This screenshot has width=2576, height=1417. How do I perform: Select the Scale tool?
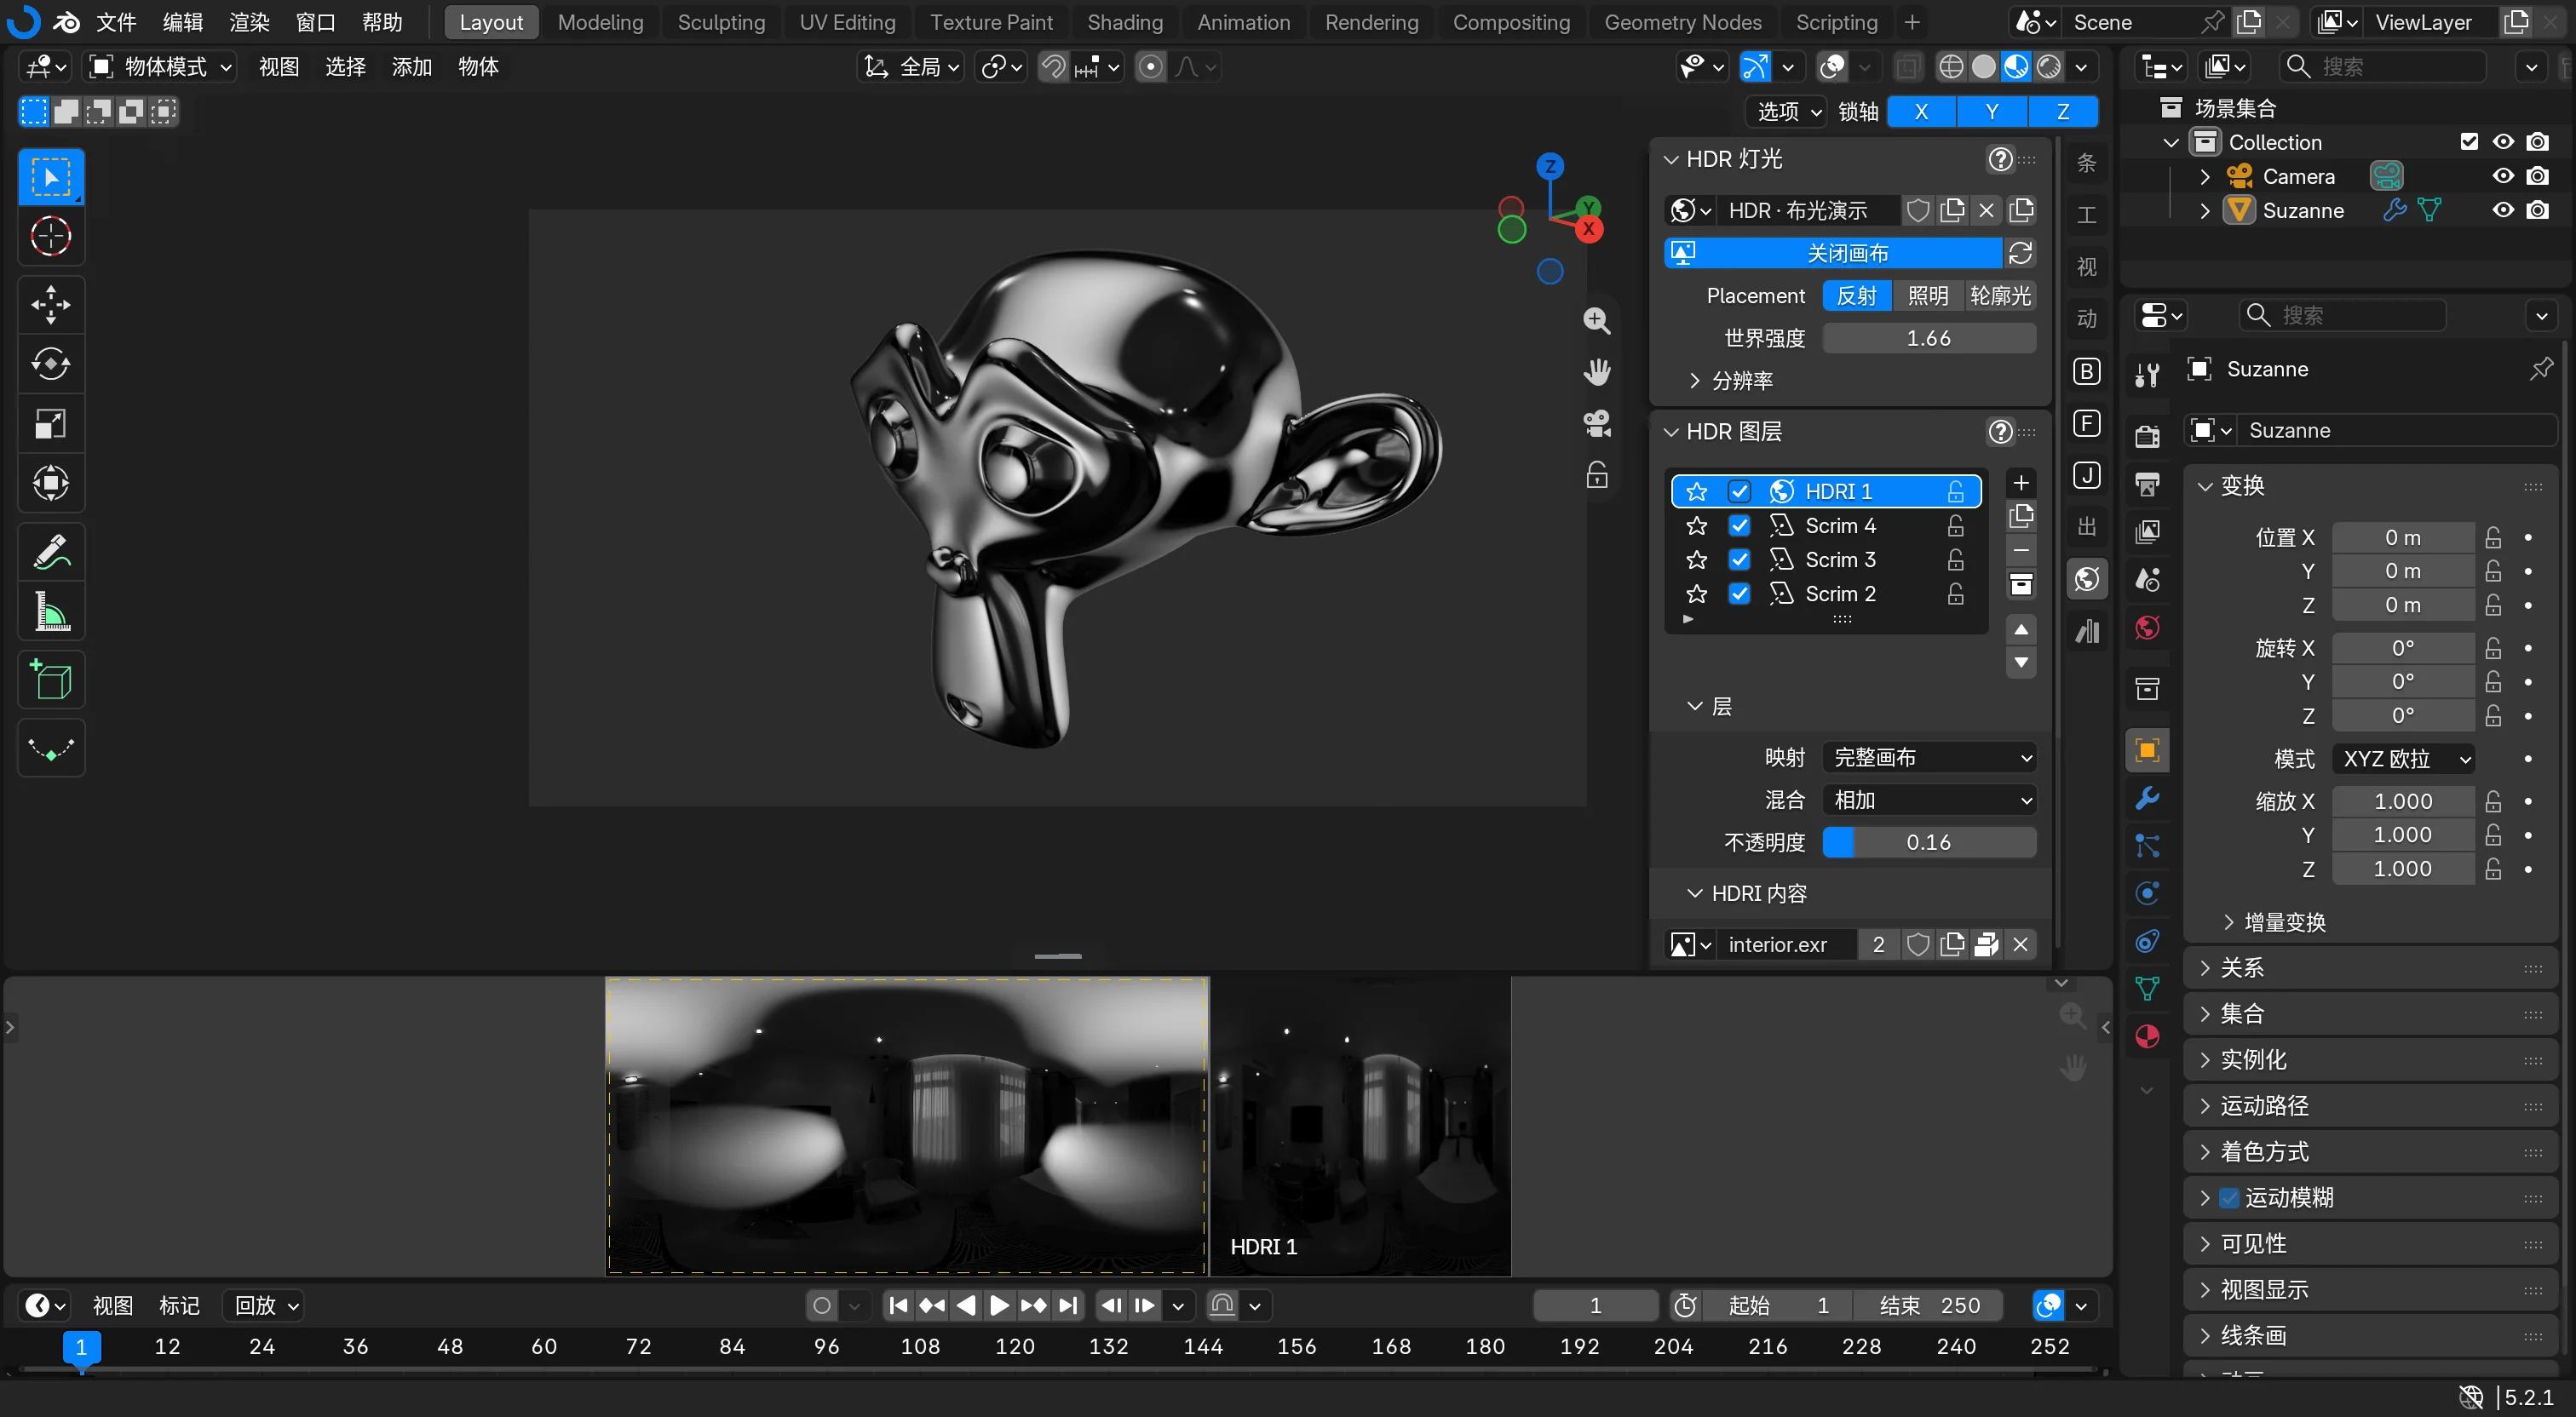coord(51,424)
